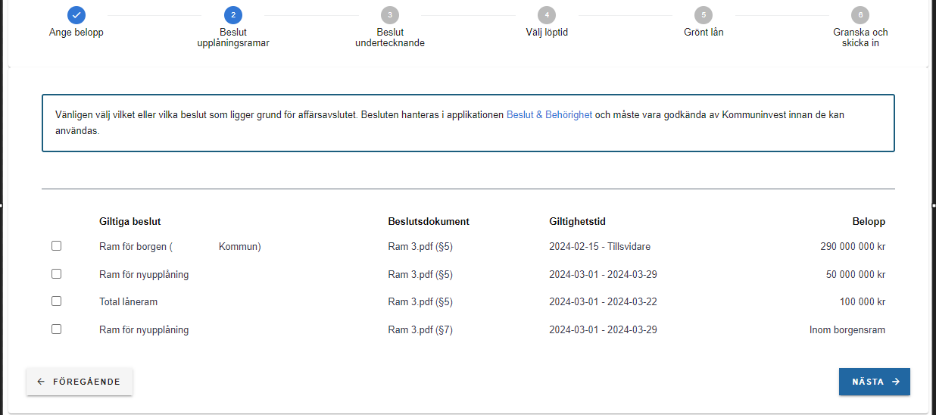Select step 6 circle Granska och skicka in
Viewport: 936px width, 415px height.
point(860,15)
